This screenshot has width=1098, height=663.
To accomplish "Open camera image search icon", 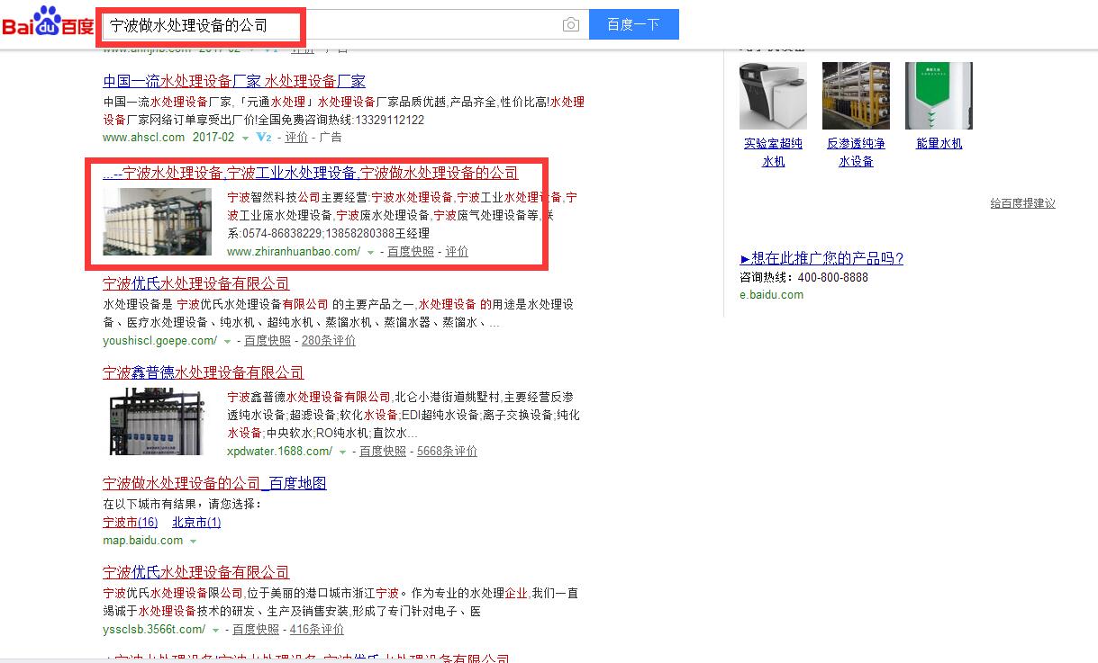I will [x=570, y=25].
